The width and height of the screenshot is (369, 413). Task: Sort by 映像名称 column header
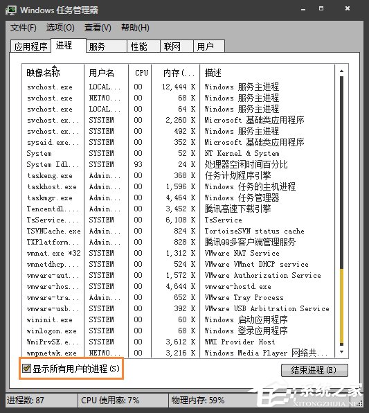tap(53, 73)
